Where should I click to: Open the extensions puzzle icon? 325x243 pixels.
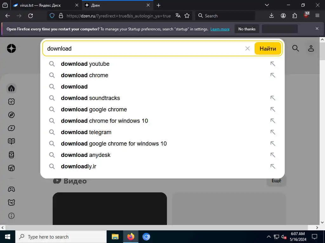point(295,16)
